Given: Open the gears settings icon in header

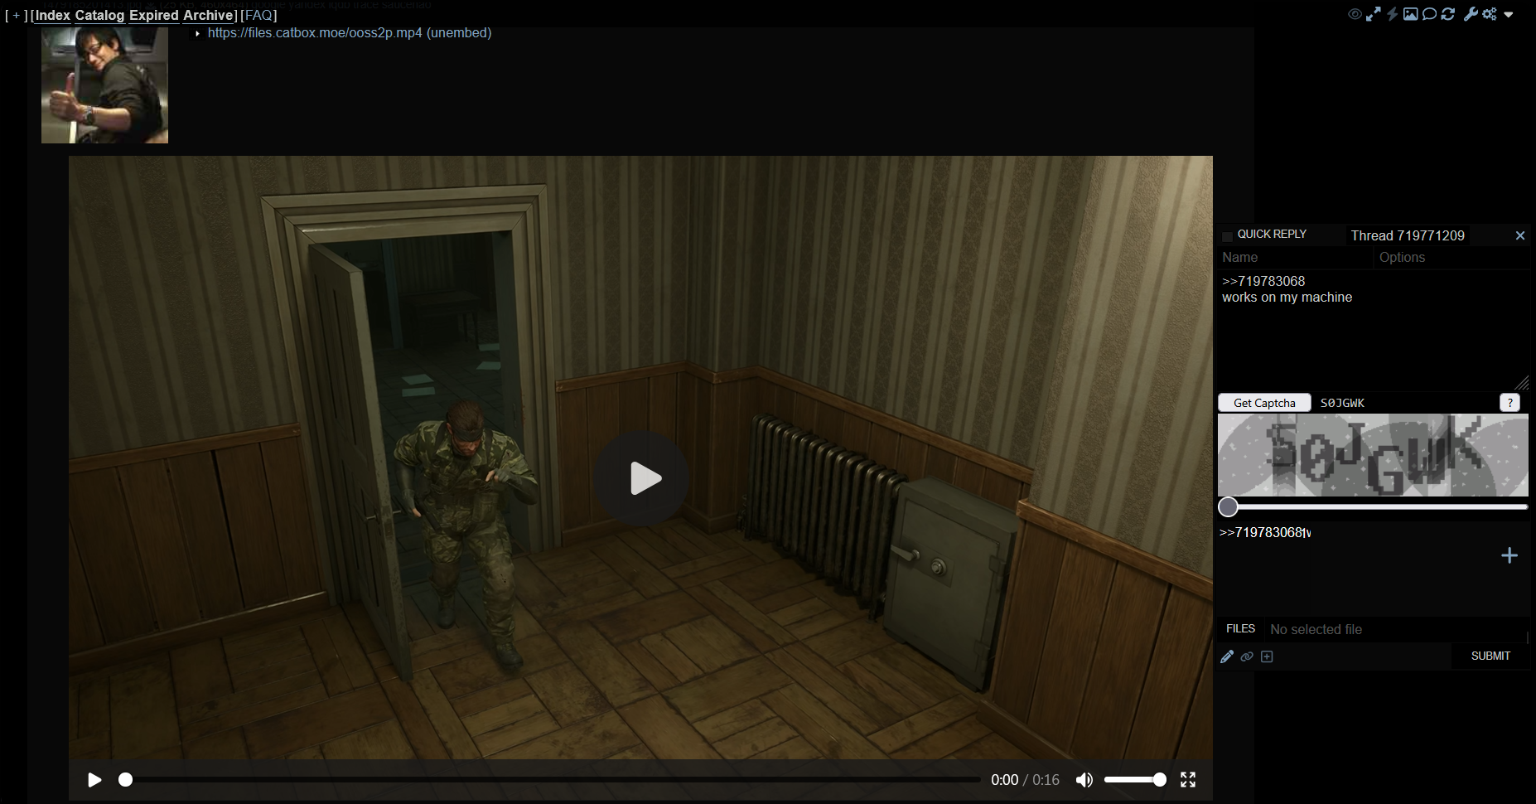Looking at the screenshot, I should click(1490, 14).
